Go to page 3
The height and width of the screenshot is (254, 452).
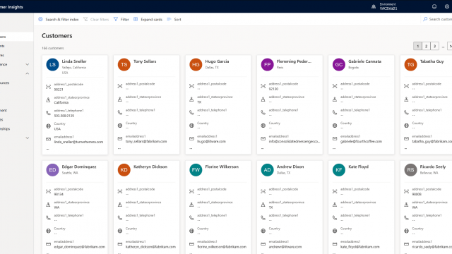point(435,46)
